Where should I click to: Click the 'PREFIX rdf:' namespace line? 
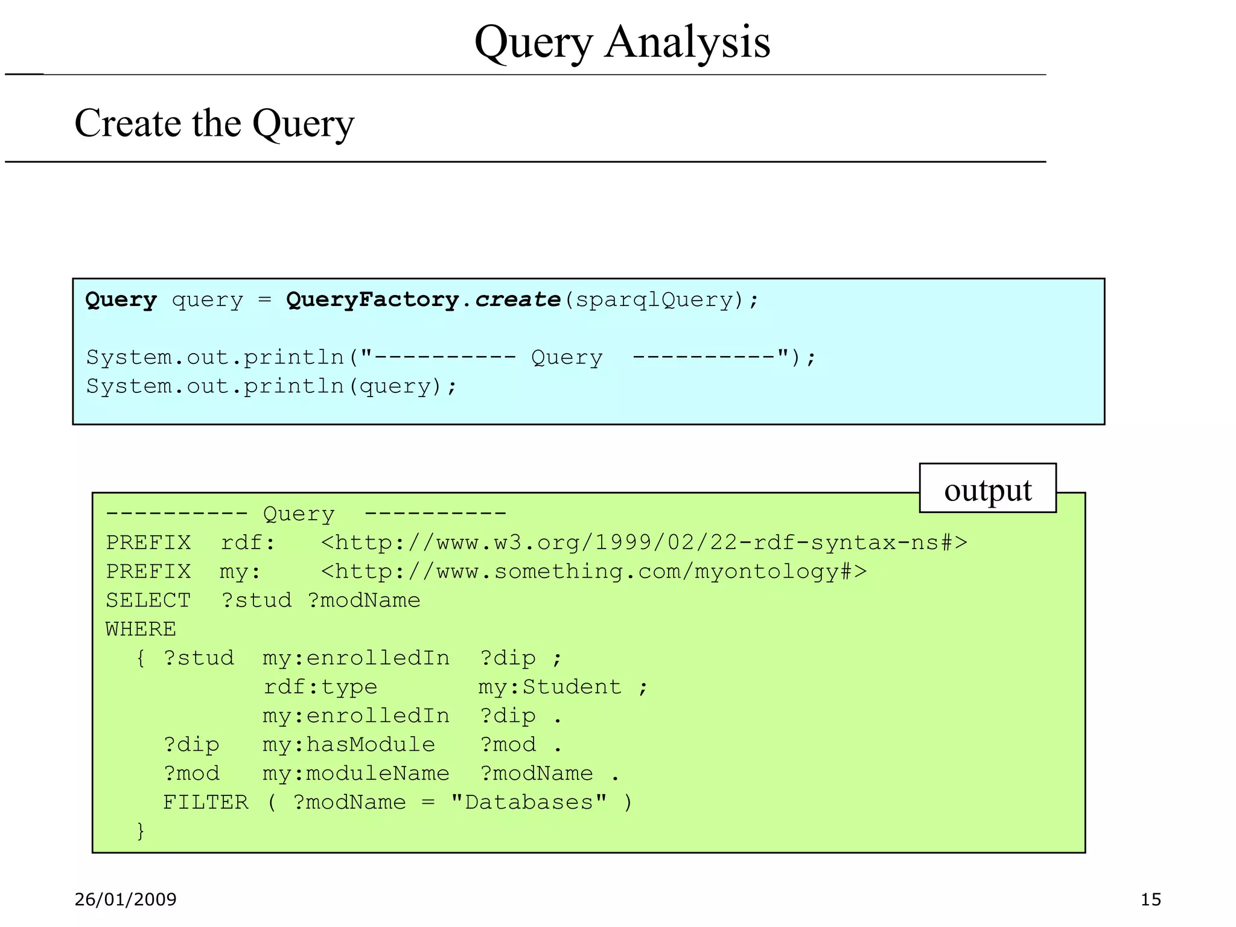coord(537,543)
